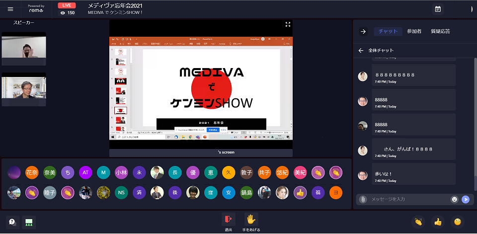Open the help chat icon
This screenshot has height=234, width=477.
point(13,222)
